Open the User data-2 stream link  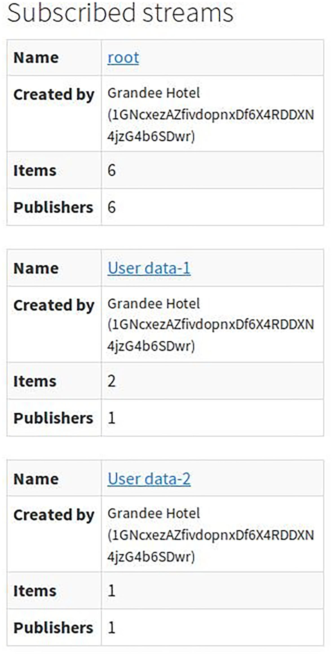149,479
